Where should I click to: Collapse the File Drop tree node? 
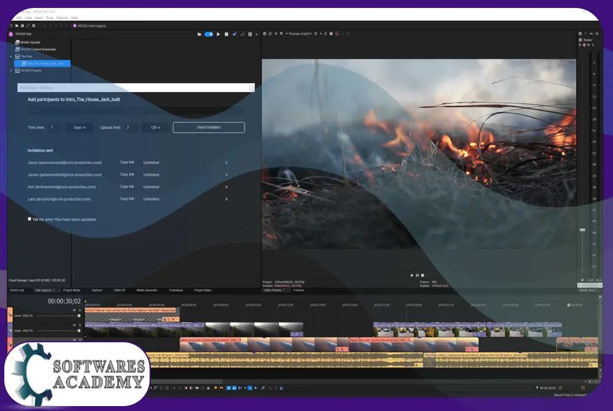click(x=11, y=56)
